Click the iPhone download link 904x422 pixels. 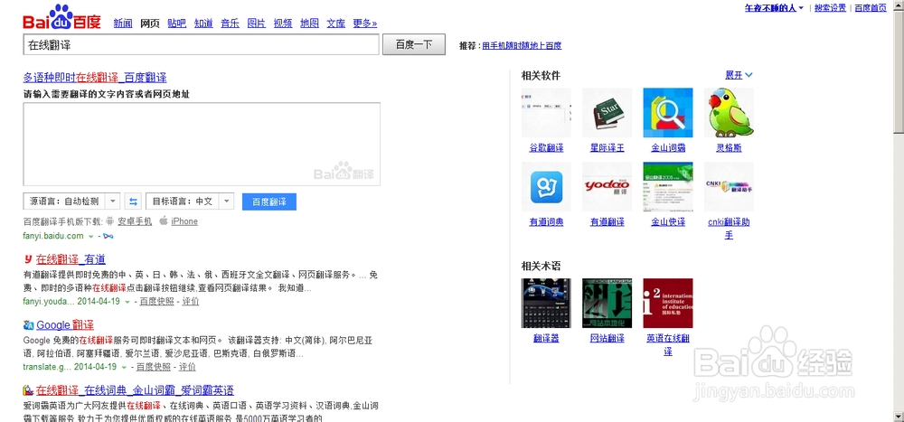pos(184,221)
